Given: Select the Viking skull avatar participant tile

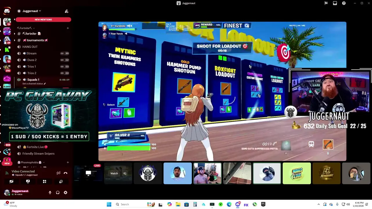Looking at the screenshot, I should [x=148, y=174].
